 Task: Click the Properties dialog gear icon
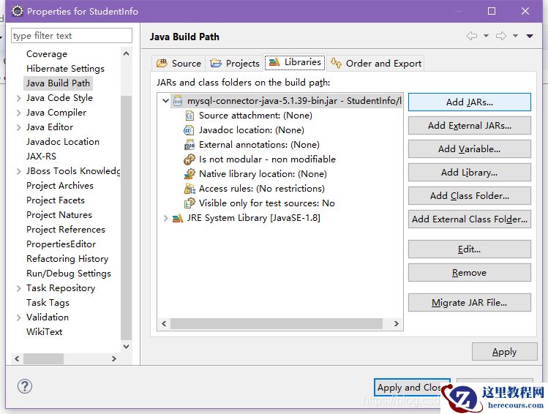click(x=17, y=11)
